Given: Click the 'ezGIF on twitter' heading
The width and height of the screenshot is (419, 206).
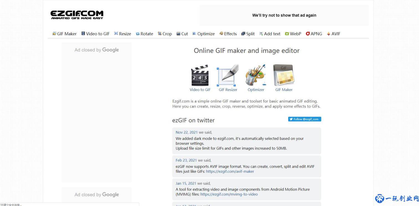Looking at the screenshot, I should (193, 120).
